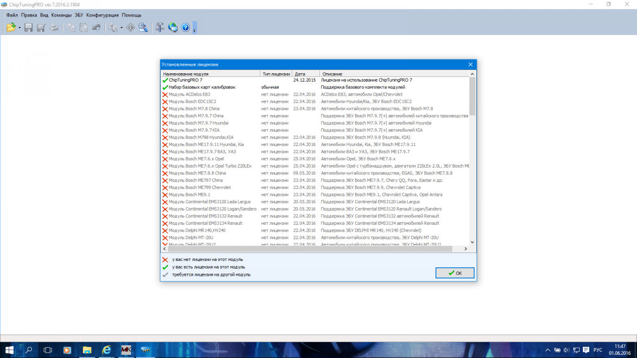This screenshot has height=358, width=637.
Task: Sort by Дата column header
Action: 306,74
